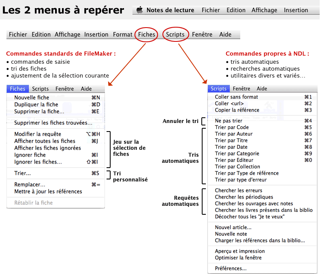Choose Chercher les livres présents dans la biblio

[263, 210]
